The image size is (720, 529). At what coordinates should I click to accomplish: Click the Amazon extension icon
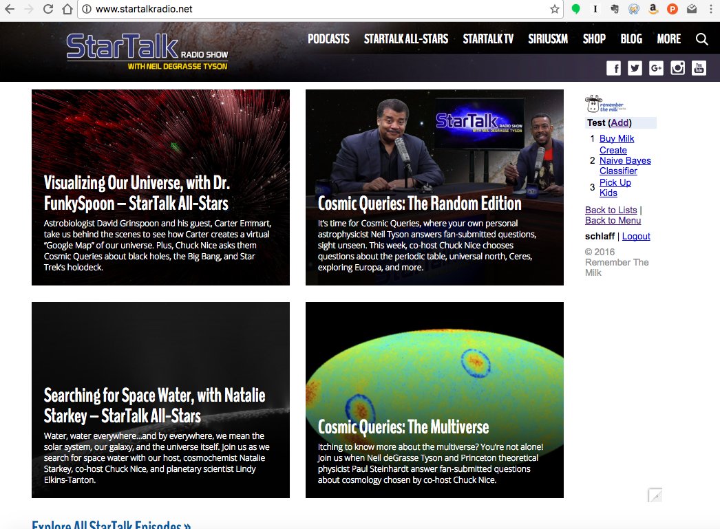tap(653, 9)
